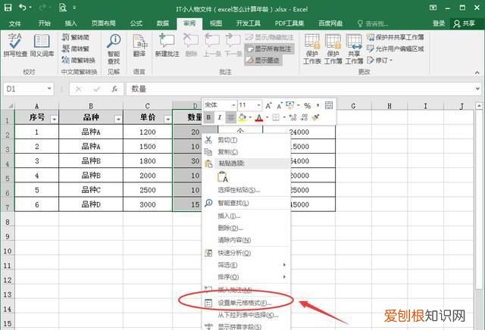The image size is (485, 330).
Task: Click the 拼写检查 spell check icon
Action: point(15,45)
